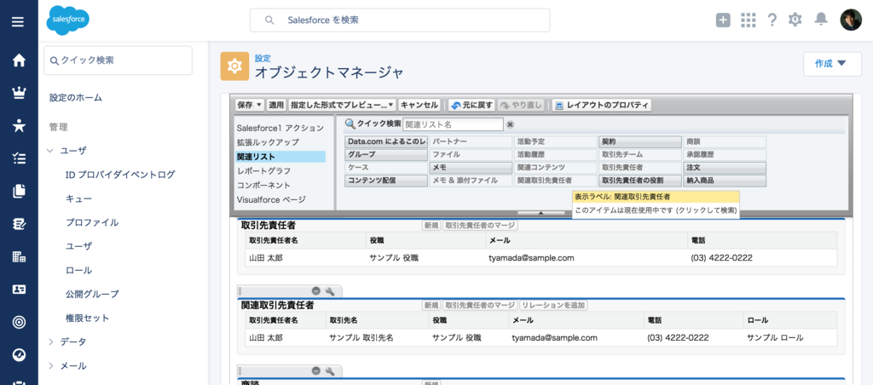Expand the メール section in setup tree
The width and height of the screenshot is (873, 385).
click(x=50, y=365)
